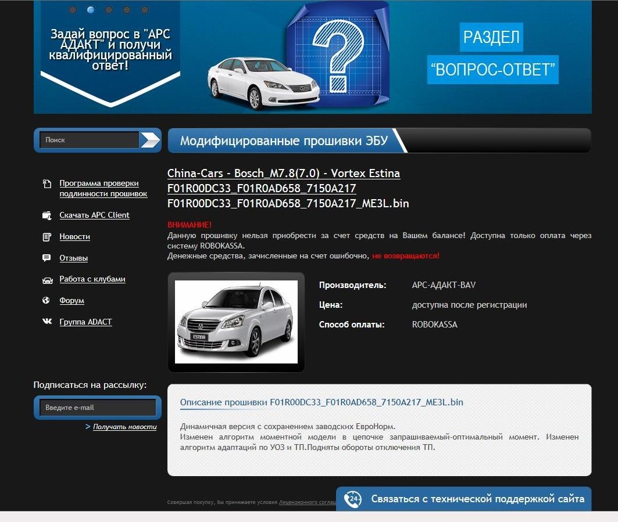618x522 pixels.
Task: Click the white Lexus car in banner
Action: [263, 83]
